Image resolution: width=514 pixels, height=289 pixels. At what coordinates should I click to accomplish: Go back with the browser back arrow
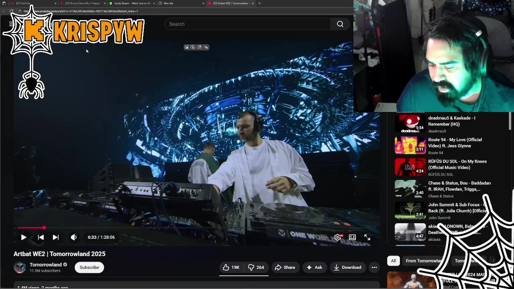coord(4,11)
